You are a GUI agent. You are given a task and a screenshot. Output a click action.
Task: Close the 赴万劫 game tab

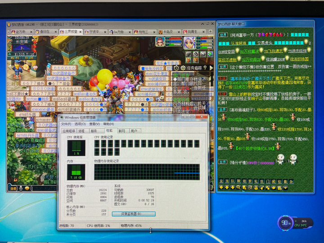[x=31, y=32]
